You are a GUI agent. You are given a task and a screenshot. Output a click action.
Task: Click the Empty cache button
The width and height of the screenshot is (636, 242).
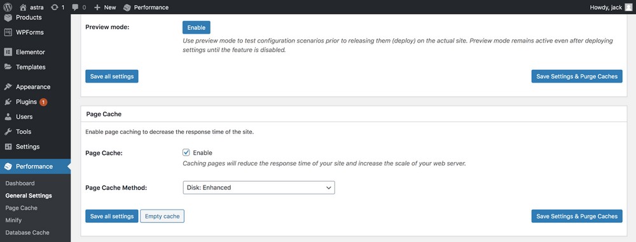(162, 216)
